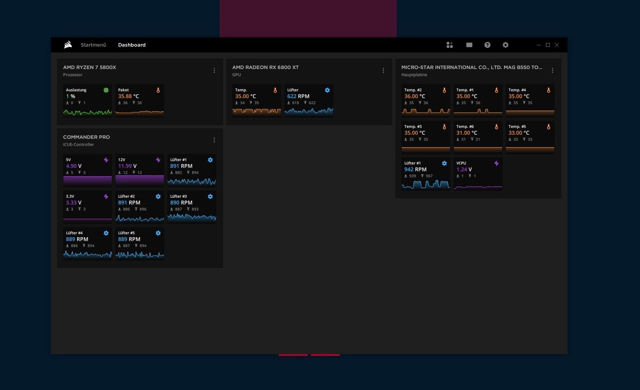640x390 pixels.
Task: Click thermometer icon on Temp. #5
Action: pos(549,127)
